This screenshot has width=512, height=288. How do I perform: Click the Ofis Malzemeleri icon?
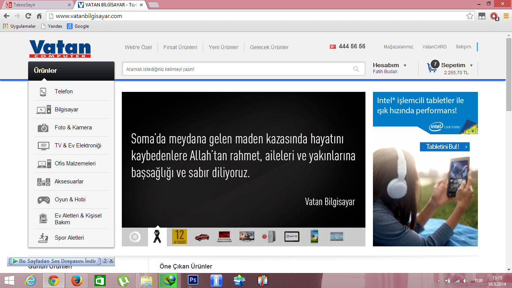pos(44,164)
